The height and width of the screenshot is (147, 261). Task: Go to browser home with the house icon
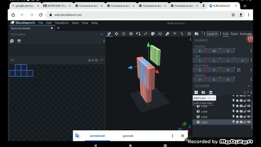(x=13, y=15)
